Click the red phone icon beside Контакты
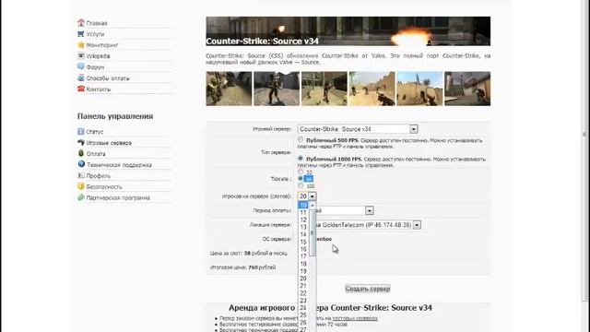The height and width of the screenshot is (332, 590). (x=81, y=89)
